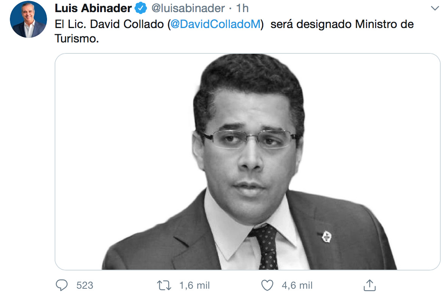The height and width of the screenshot is (294, 443).
Task: Open the @luisabinader handle
Action: tap(188, 8)
